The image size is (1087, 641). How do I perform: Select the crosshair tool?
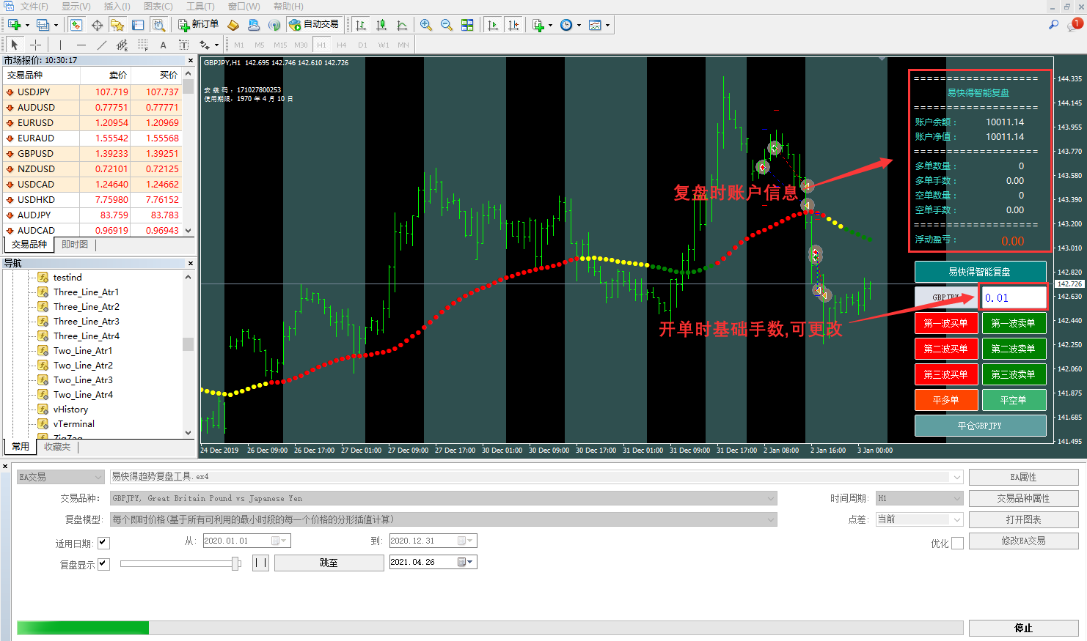tap(35, 45)
